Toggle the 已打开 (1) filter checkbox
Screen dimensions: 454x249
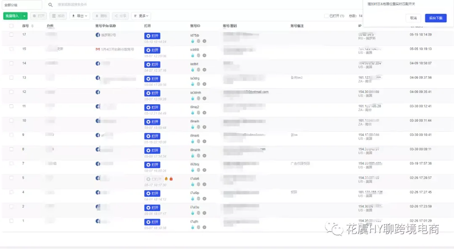[326, 16]
